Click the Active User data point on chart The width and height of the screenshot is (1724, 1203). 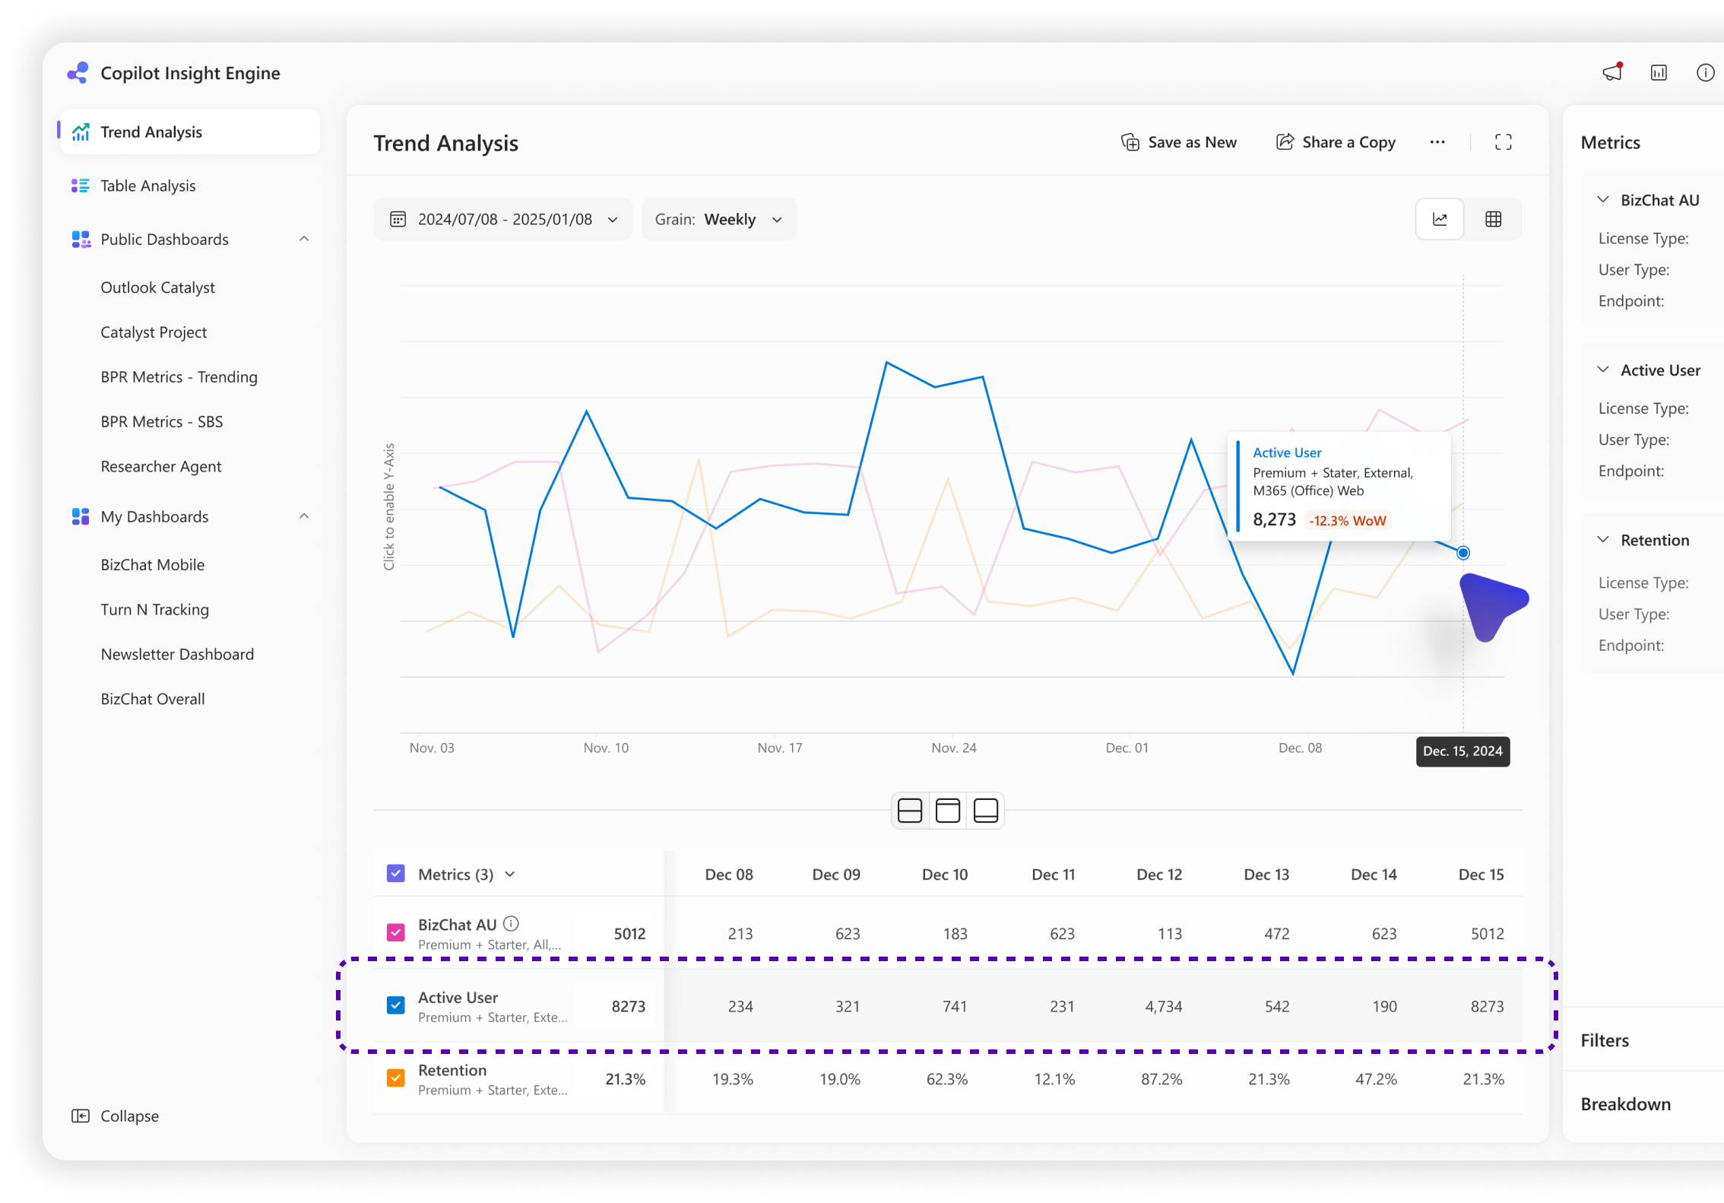tap(1463, 553)
